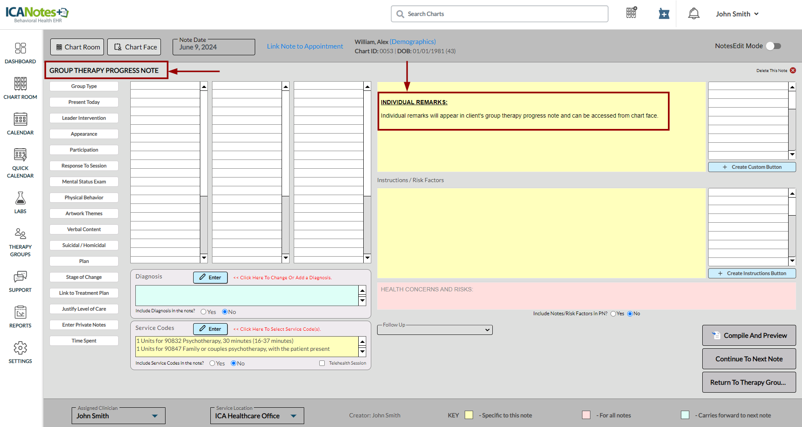Click the red Delete This Note icon

(793, 70)
